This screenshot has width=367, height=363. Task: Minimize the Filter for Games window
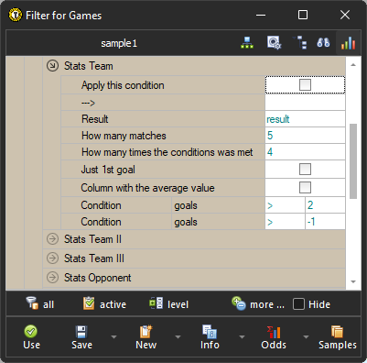261,15
